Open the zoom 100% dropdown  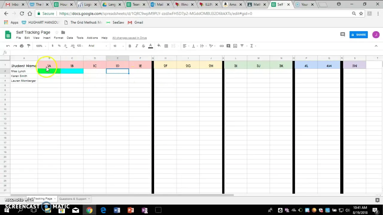pyautogui.click(x=41, y=46)
